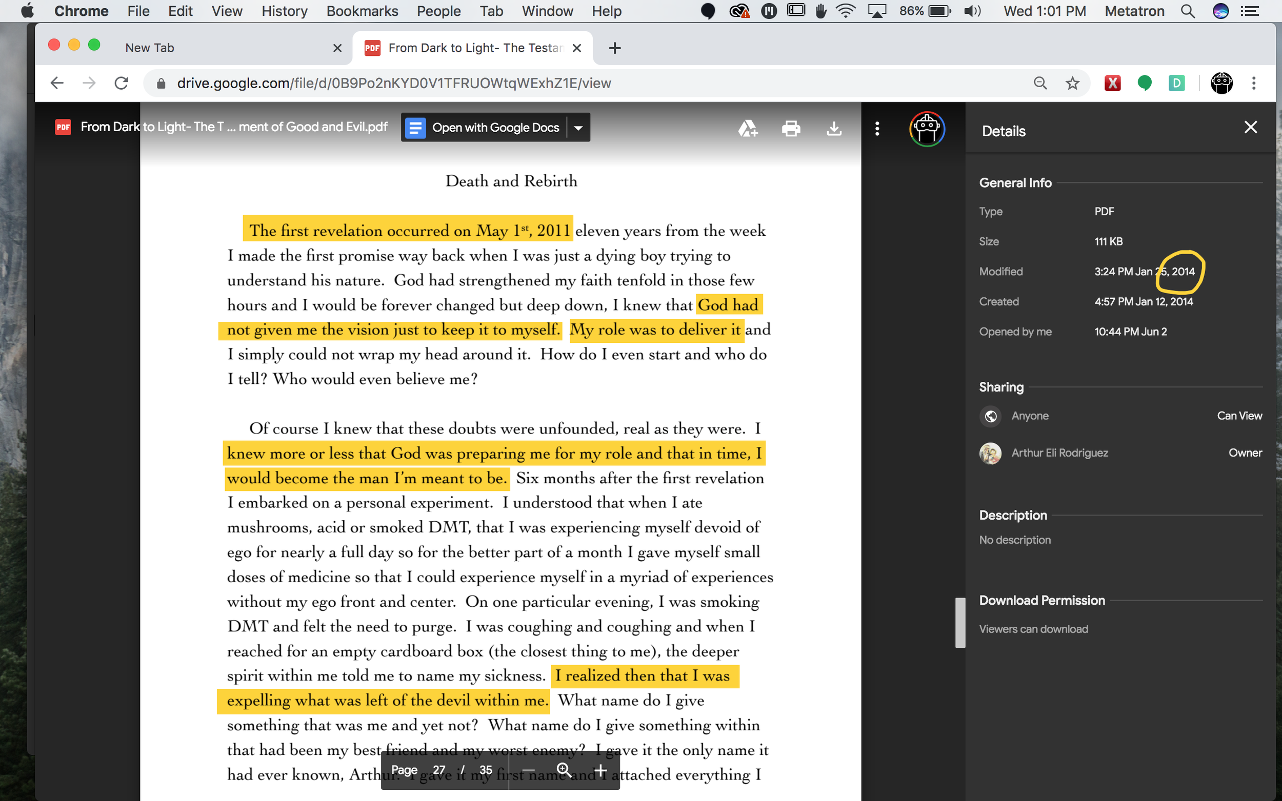Switch to the New Tab tab
Screen dimensions: 1282x801
click(x=150, y=48)
